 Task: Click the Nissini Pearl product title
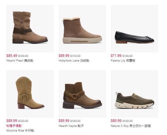[x=20, y=61]
